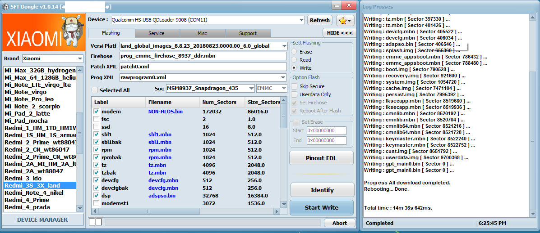Click the Start Write button
Viewport: 540px width, 233px height.
click(322, 208)
